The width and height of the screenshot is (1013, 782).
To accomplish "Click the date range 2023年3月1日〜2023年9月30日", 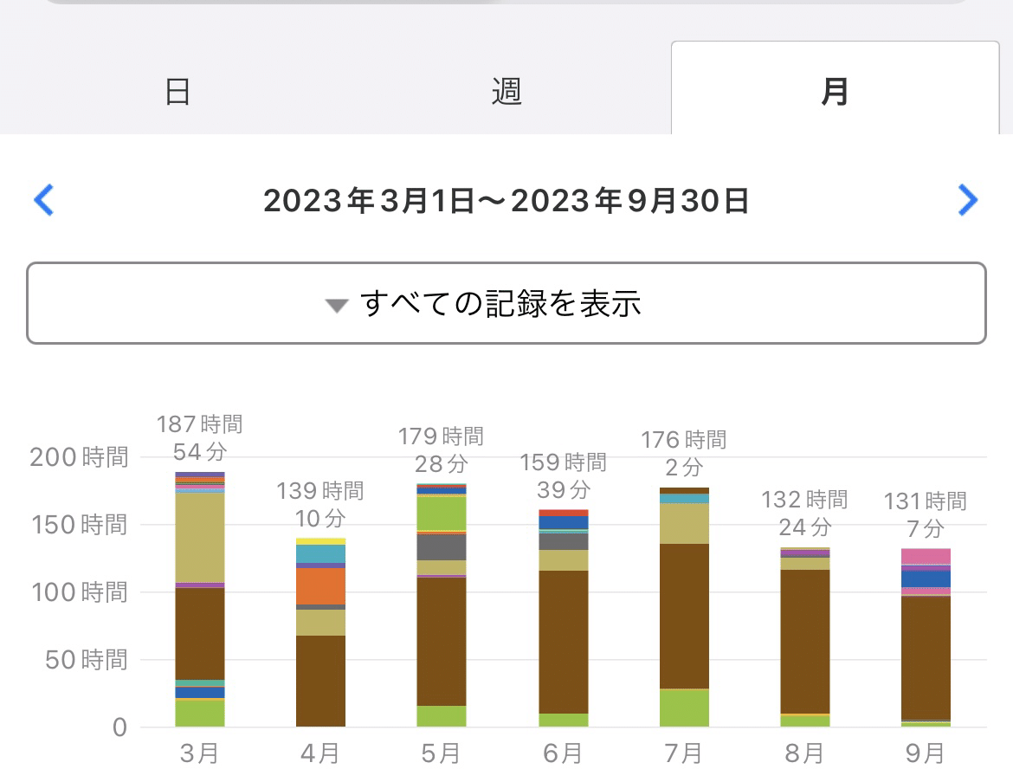I will [x=506, y=200].
